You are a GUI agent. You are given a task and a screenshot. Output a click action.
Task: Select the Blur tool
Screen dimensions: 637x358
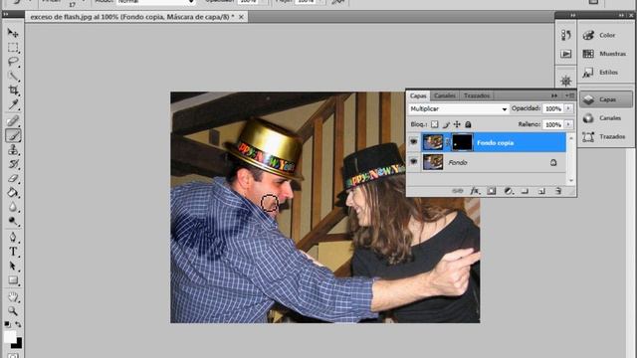coord(13,207)
